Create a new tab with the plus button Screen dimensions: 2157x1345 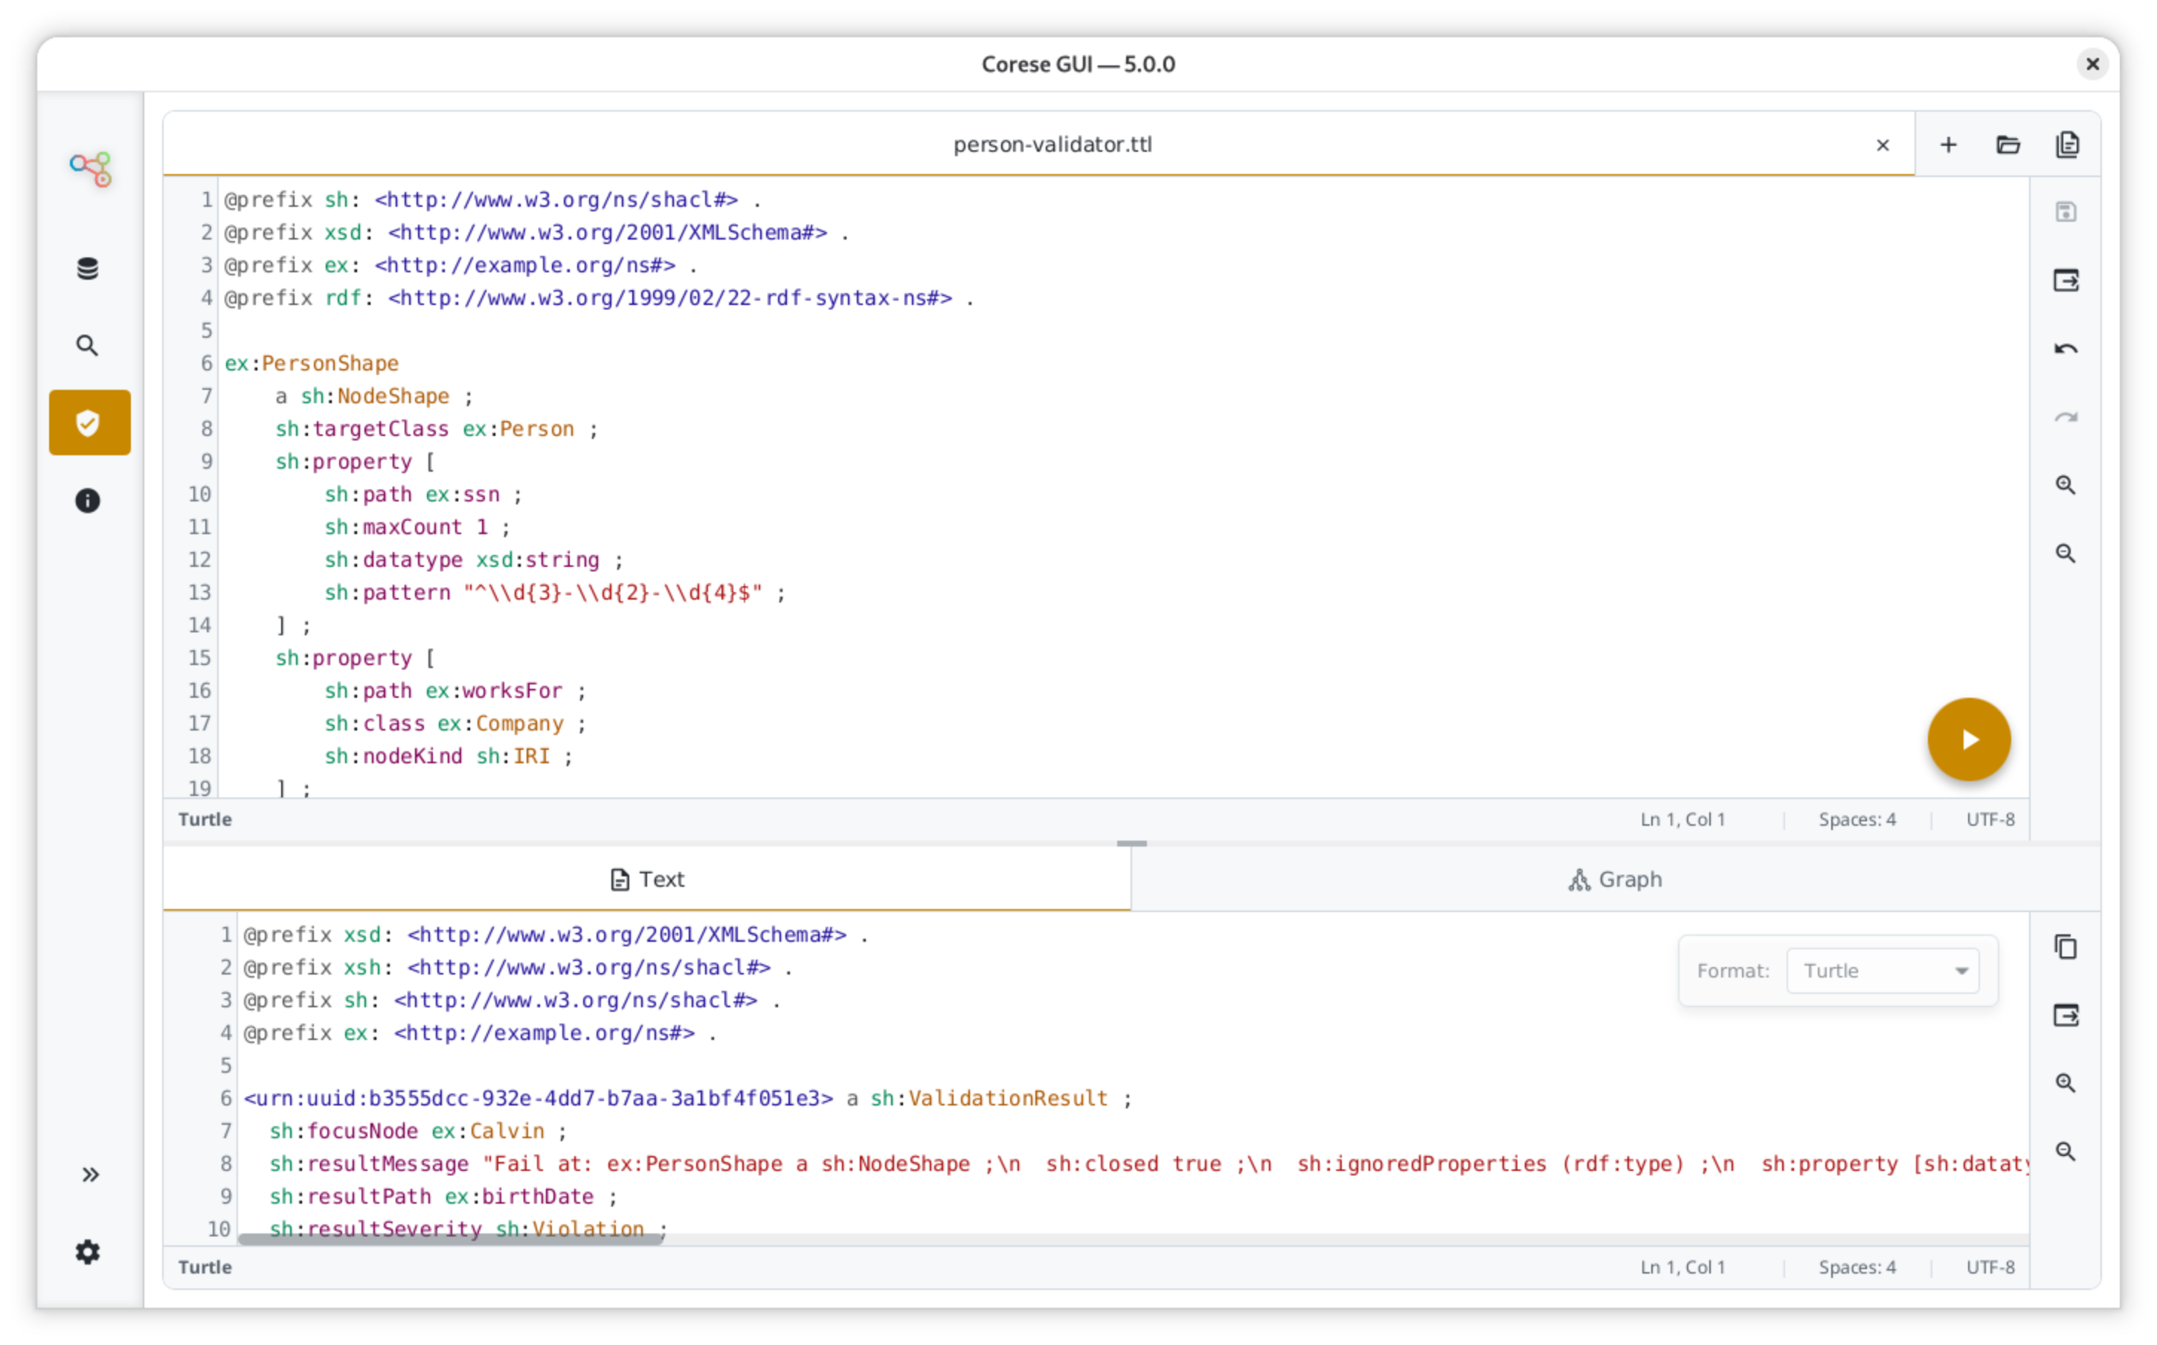pos(1948,144)
